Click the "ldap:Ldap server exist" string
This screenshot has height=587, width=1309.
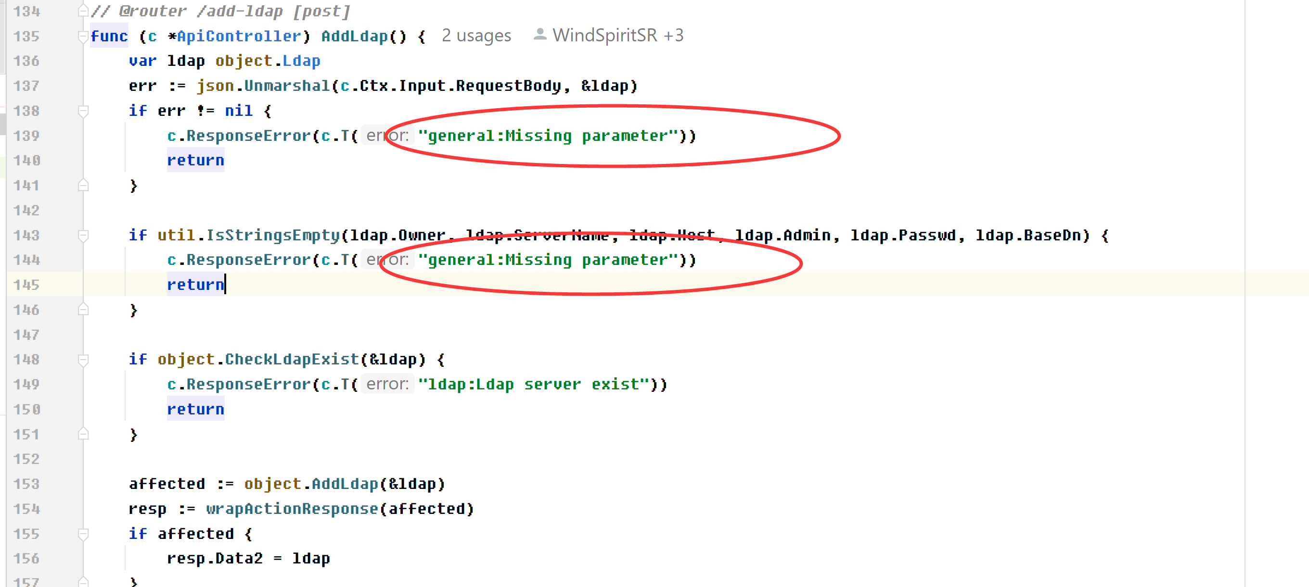click(x=534, y=385)
